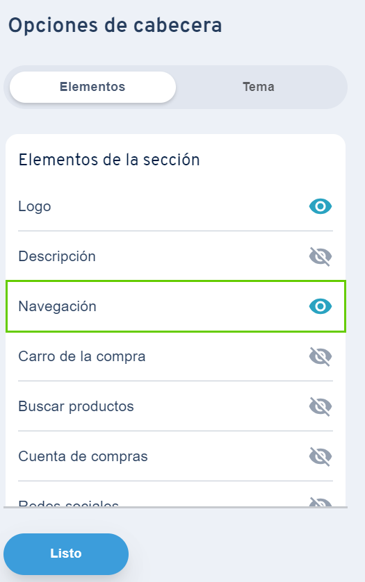This screenshot has height=582, width=365.
Task: Select the Logo row label
Action: tap(35, 206)
